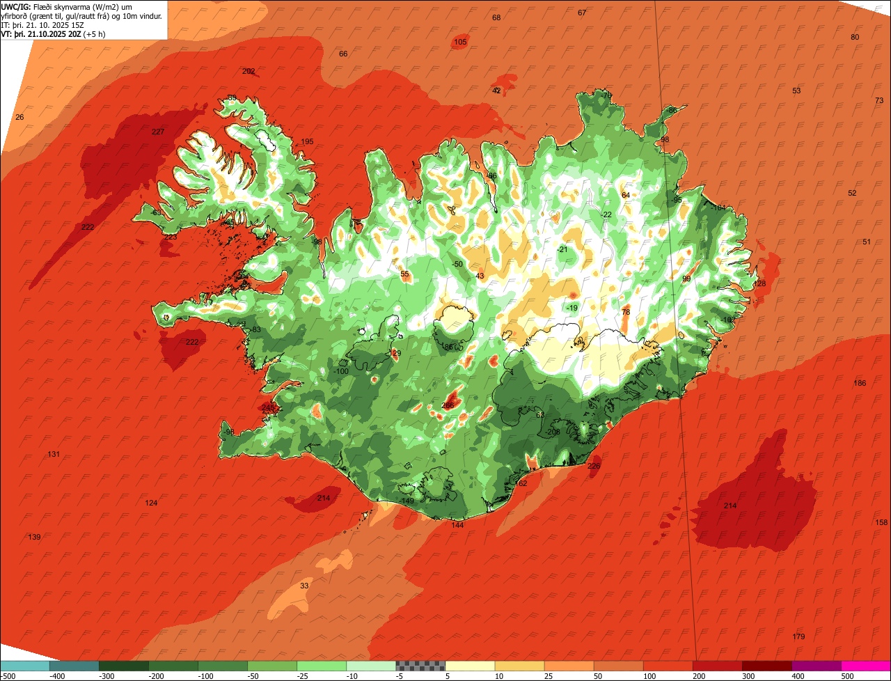Click the ocean value 124 in the southwest

click(151, 503)
